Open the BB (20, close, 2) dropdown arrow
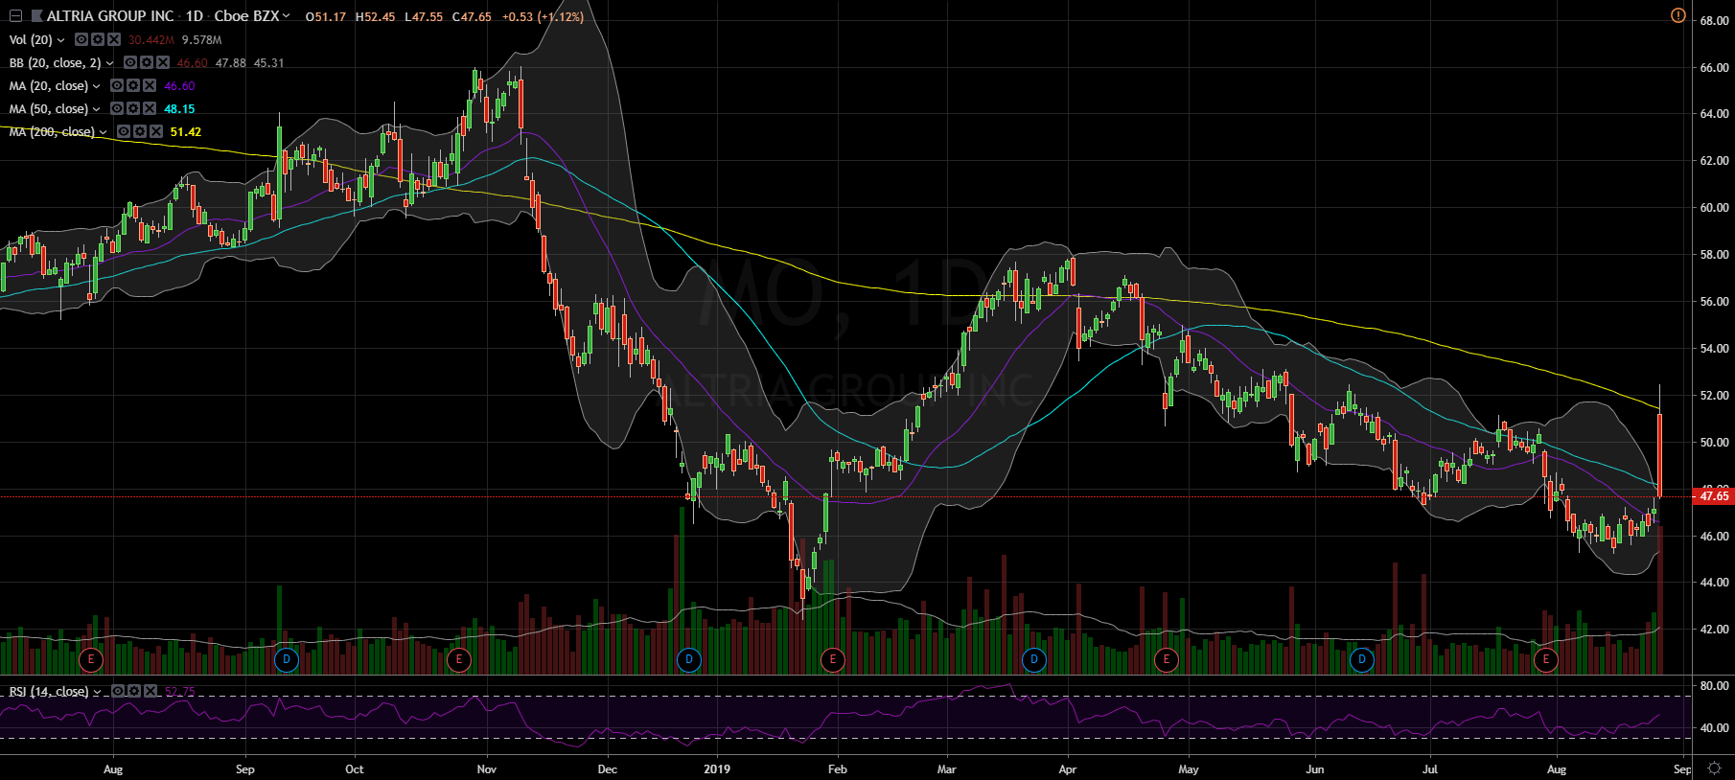The height and width of the screenshot is (780, 1735). click(110, 63)
